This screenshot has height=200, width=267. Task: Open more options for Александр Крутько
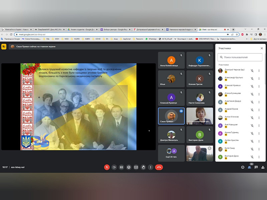coord(259,78)
